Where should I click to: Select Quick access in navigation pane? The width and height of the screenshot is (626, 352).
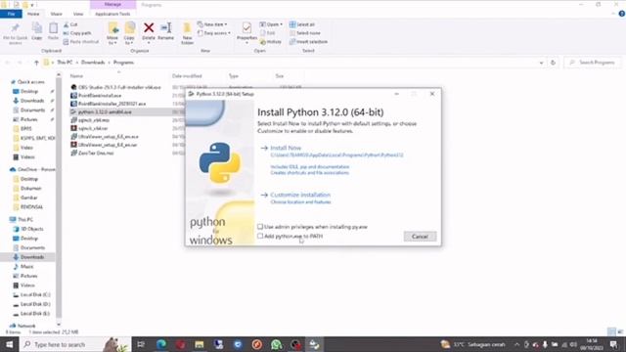click(30, 82)
